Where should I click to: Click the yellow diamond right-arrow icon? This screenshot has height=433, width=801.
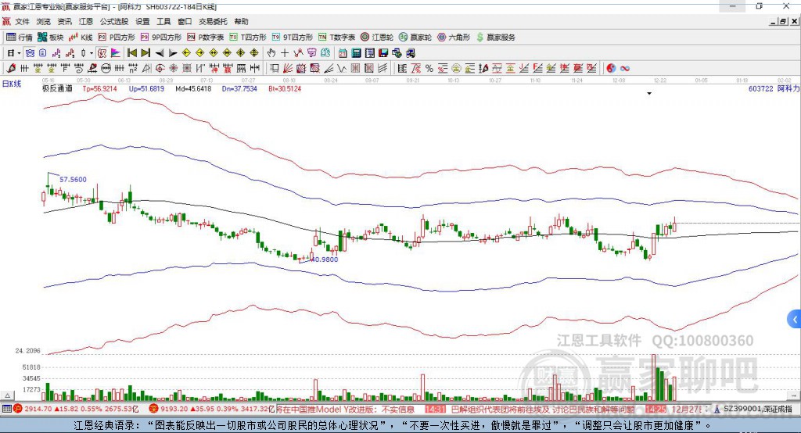pyautogui.click(x=199, y=53)
